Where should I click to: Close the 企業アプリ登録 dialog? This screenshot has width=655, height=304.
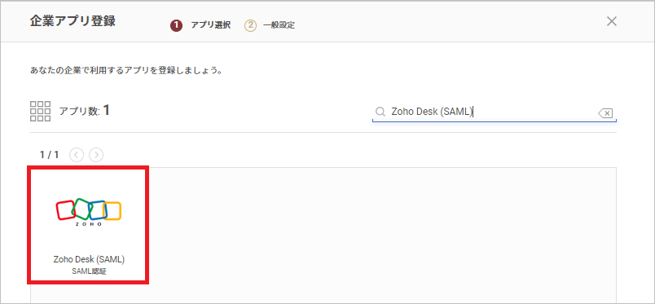click(x=612, y=21)
